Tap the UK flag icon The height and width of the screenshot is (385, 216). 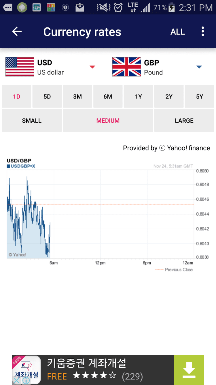click(x=126, y=67)
